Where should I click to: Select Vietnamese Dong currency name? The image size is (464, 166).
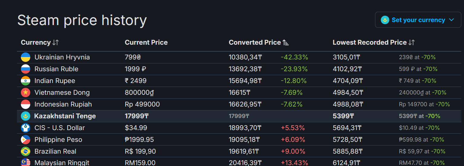[x=62, y=92]
